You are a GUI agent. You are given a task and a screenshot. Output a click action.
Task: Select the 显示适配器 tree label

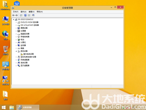coord(25,65)
